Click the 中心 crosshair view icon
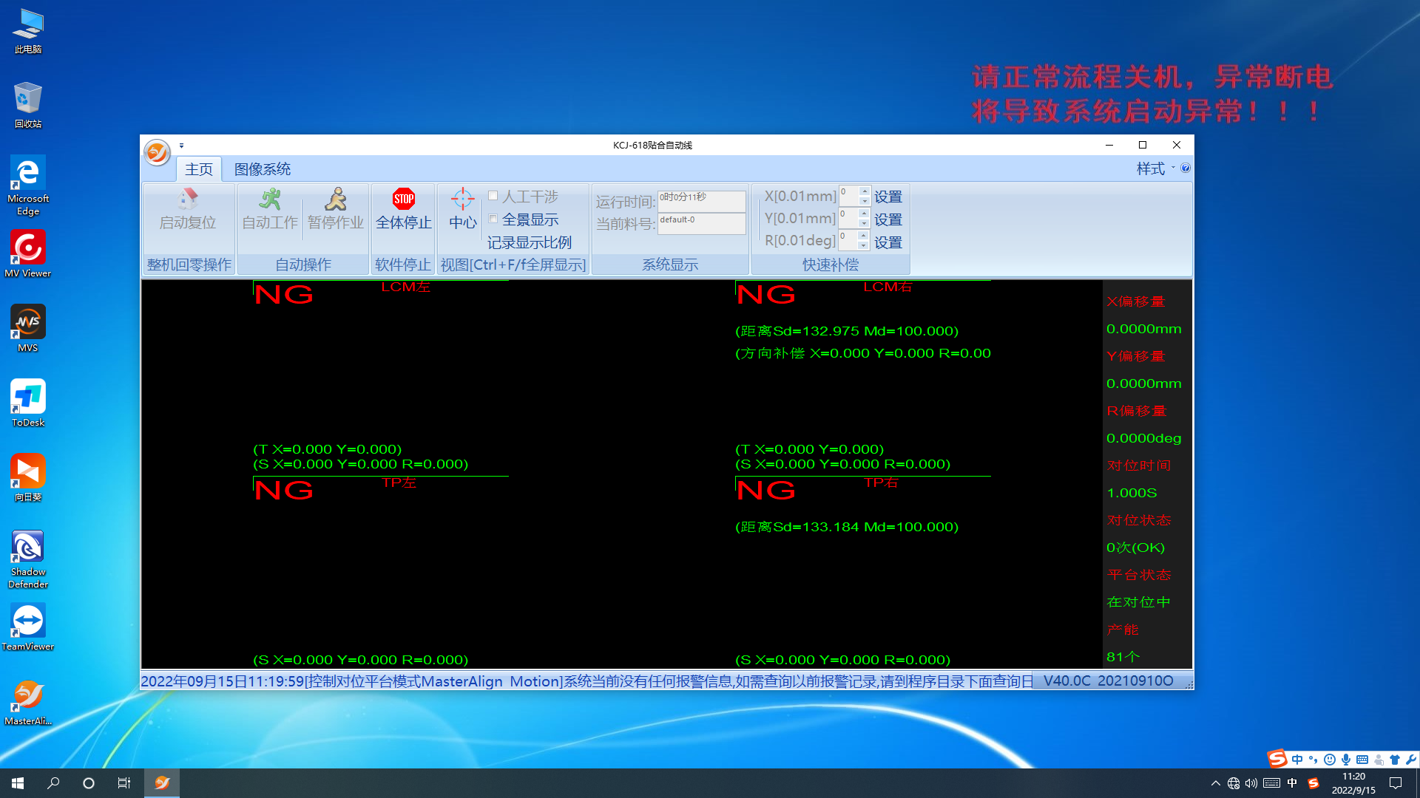The height and width of the screenshot is (798, 1420). 462,199
